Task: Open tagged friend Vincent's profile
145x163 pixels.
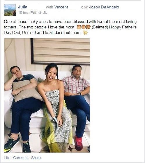Action: point(61,7)
